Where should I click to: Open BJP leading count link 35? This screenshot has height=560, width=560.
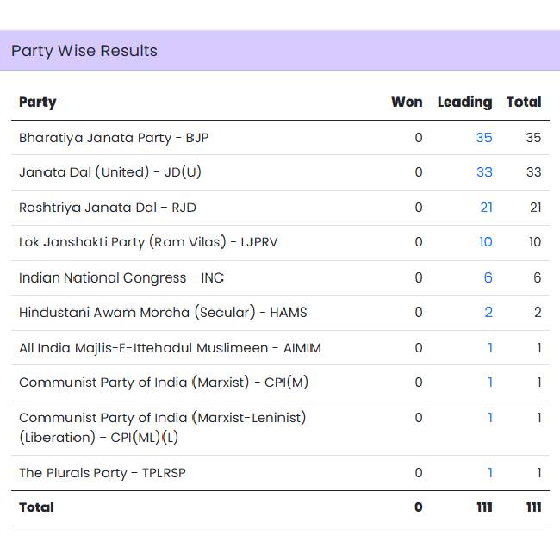[483, 138]
